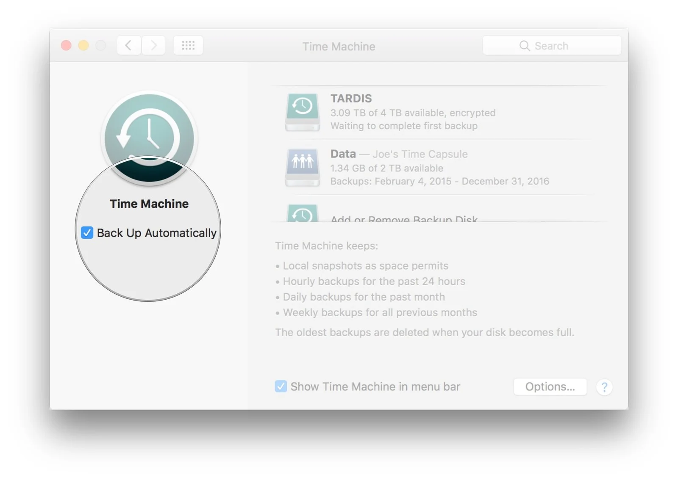678x480 pixels.
Task: Toggle the Back Up Automatically checkbox
Action: pyautogui.click(x=87, y=232)
